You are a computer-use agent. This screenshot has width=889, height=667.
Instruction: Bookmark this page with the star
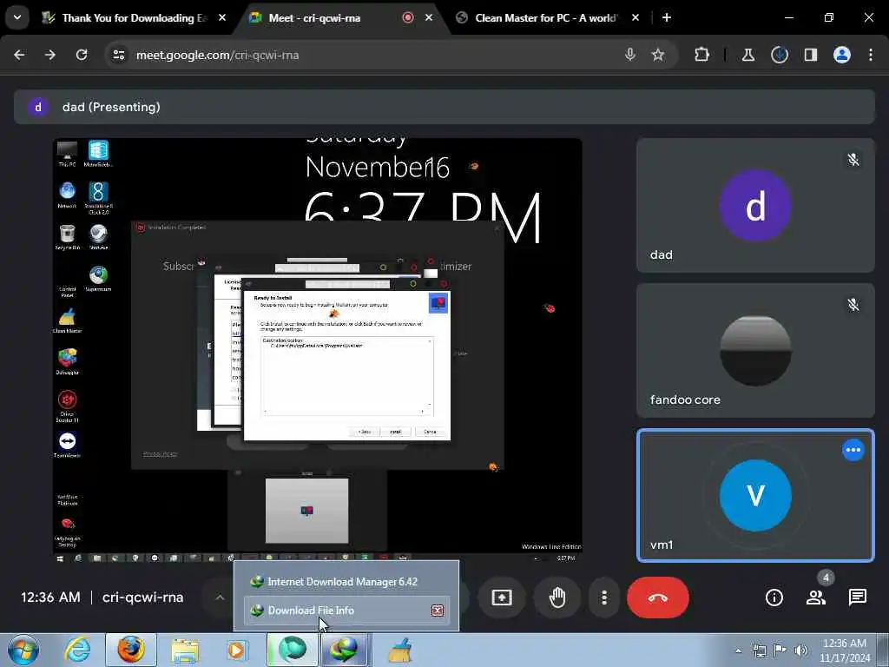point(658,55)
